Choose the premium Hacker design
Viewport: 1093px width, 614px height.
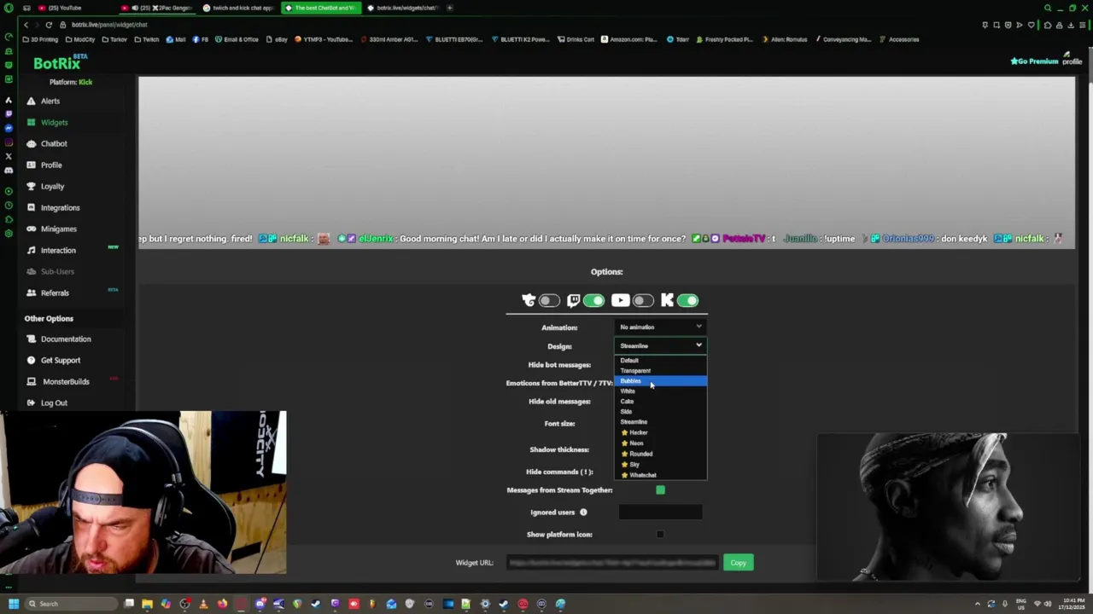coord(660,432)
